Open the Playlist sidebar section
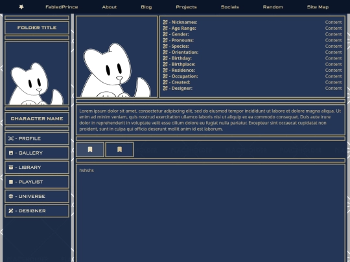The height and width of the screenshot is (262, 350). [x=37, y=182]
